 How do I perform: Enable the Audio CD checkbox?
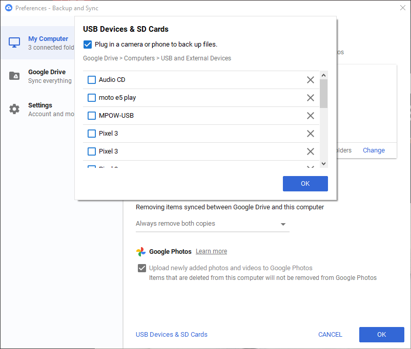pos(91,79)
